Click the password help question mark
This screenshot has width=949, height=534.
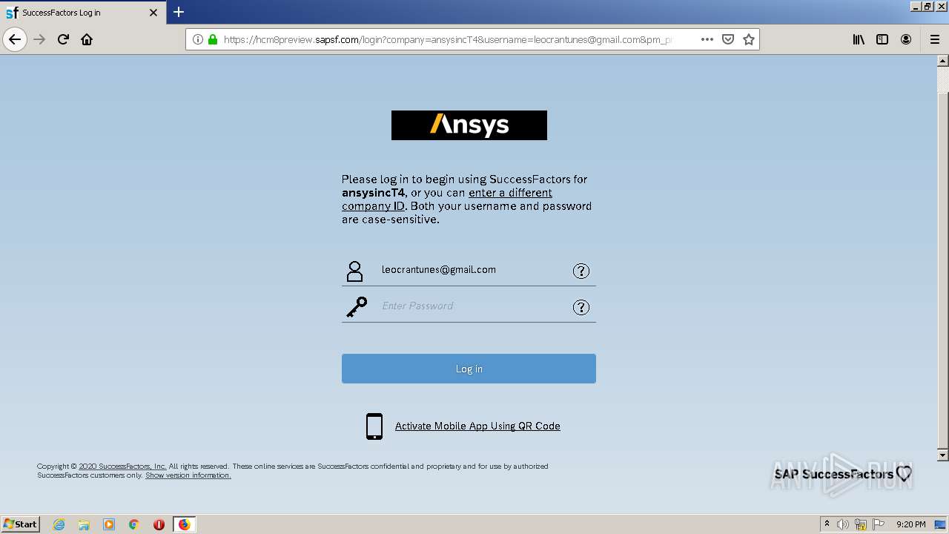581,307
